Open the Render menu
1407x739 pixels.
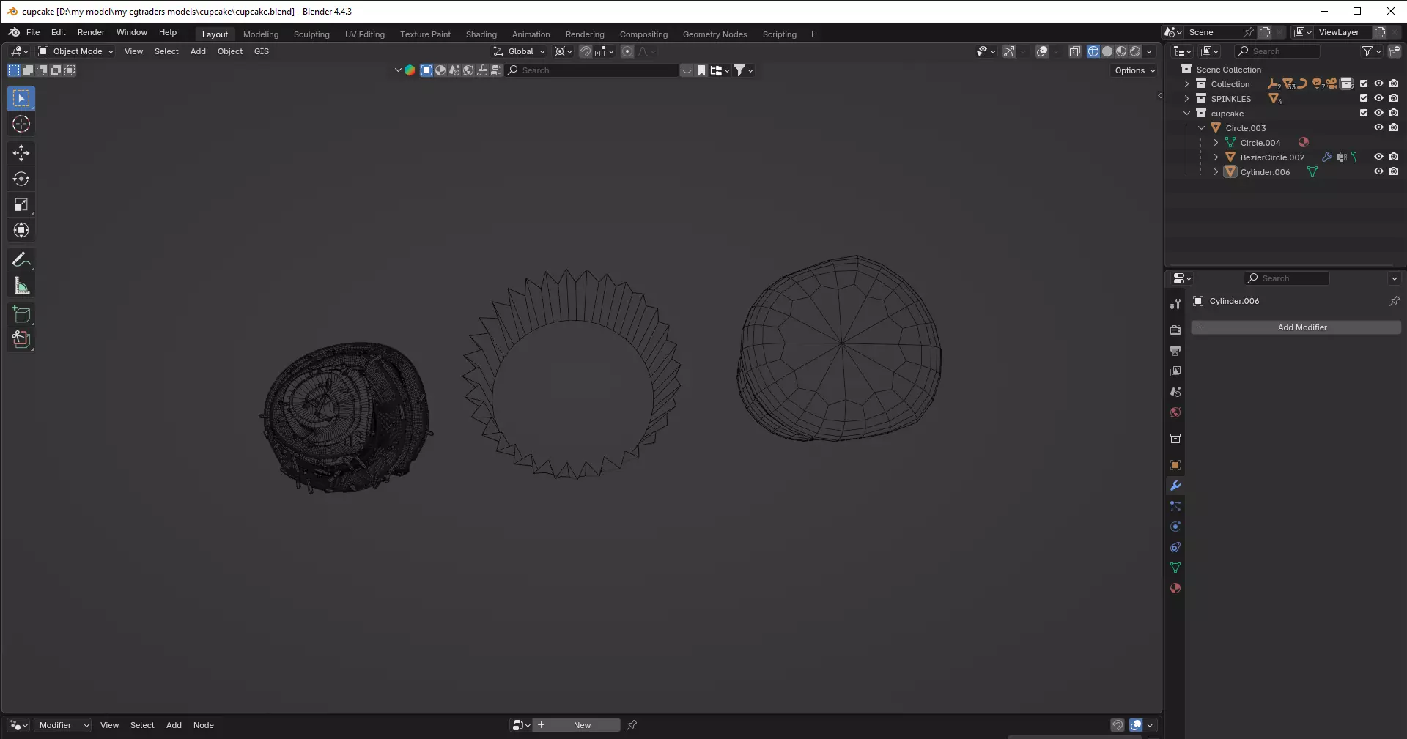point(91,32)
